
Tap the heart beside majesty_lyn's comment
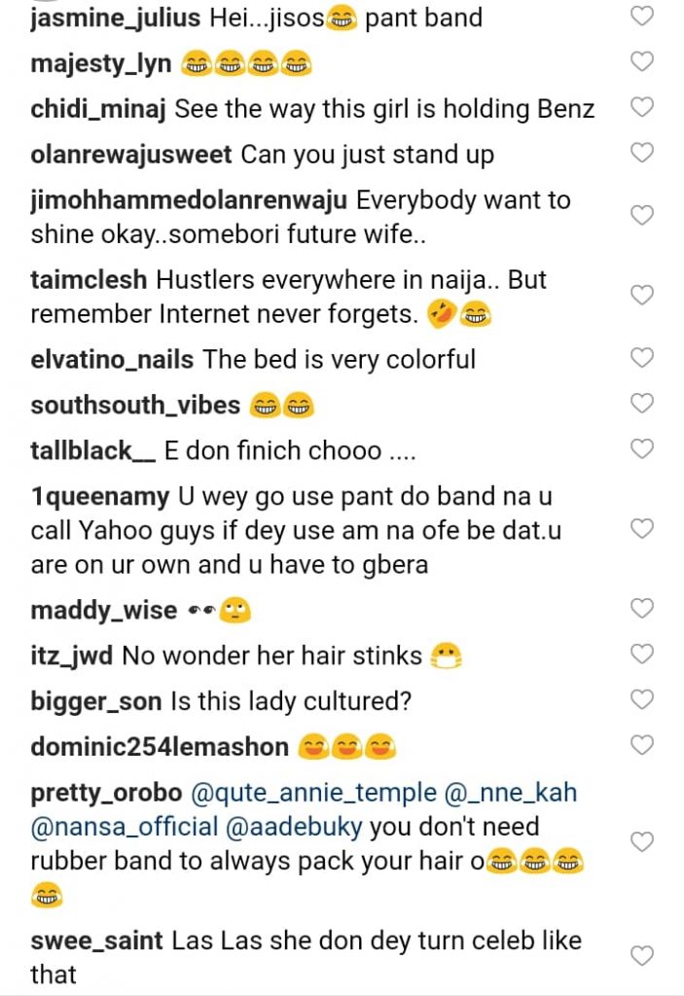tap(641, 62)
